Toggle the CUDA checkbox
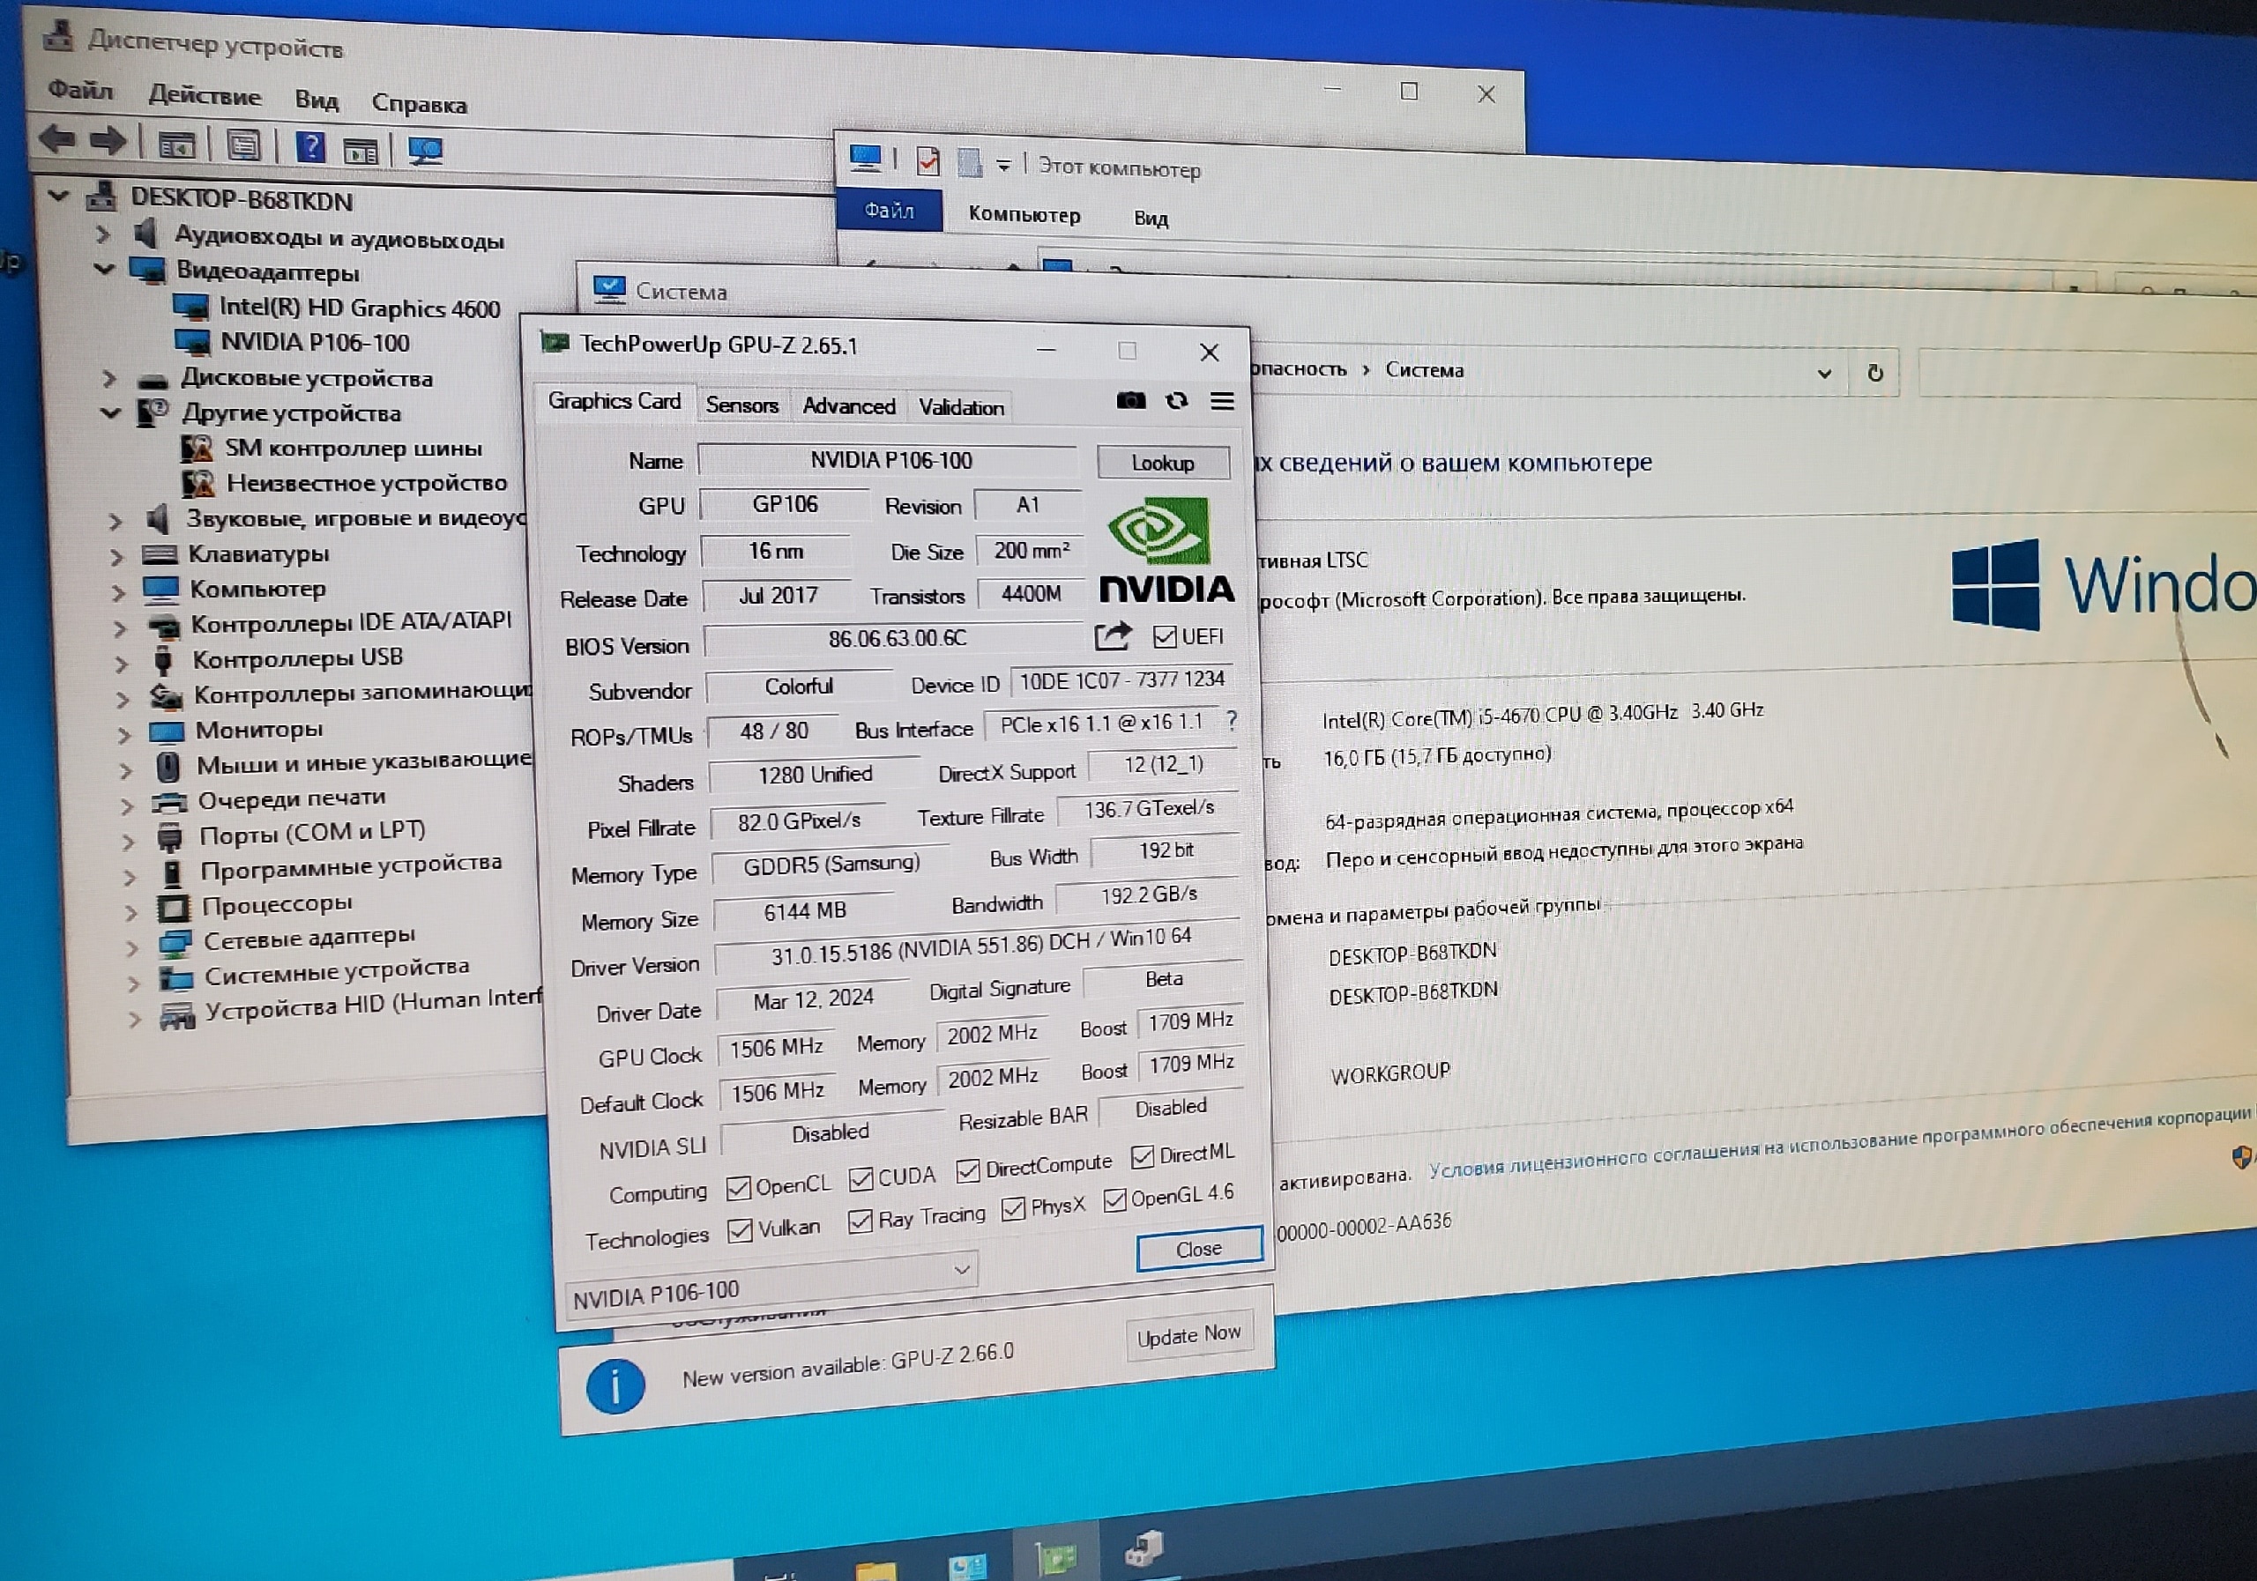 (x=861, y=1178)
